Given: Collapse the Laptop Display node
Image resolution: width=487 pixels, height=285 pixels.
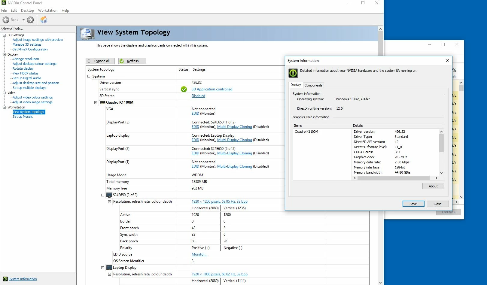Looking at the screenshot, I should (102, 268).
